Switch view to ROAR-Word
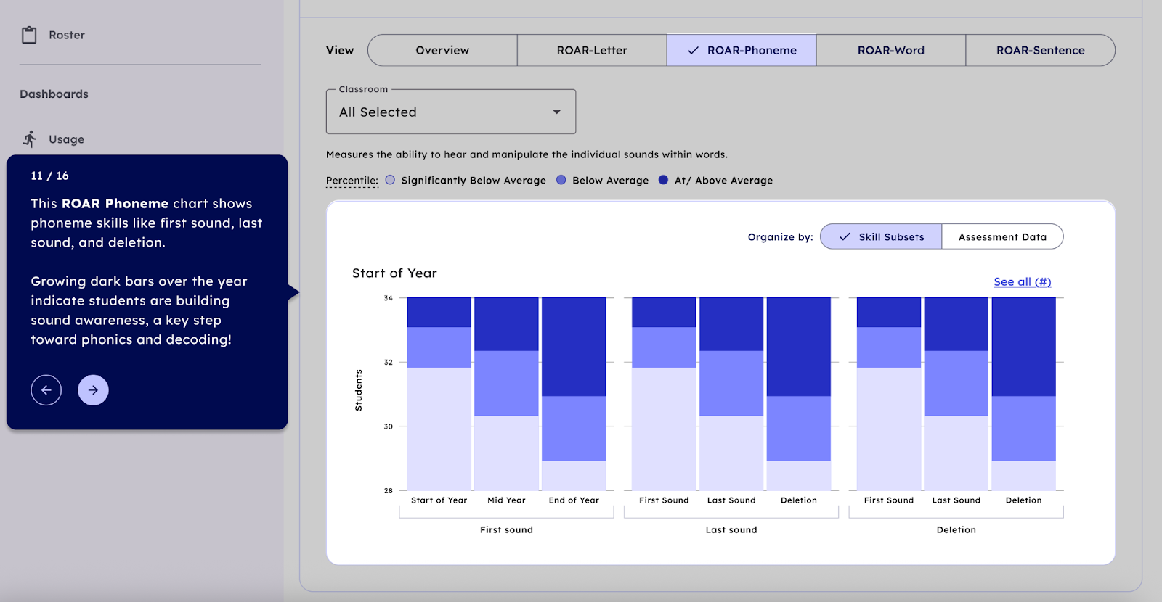 pos(890,51)
